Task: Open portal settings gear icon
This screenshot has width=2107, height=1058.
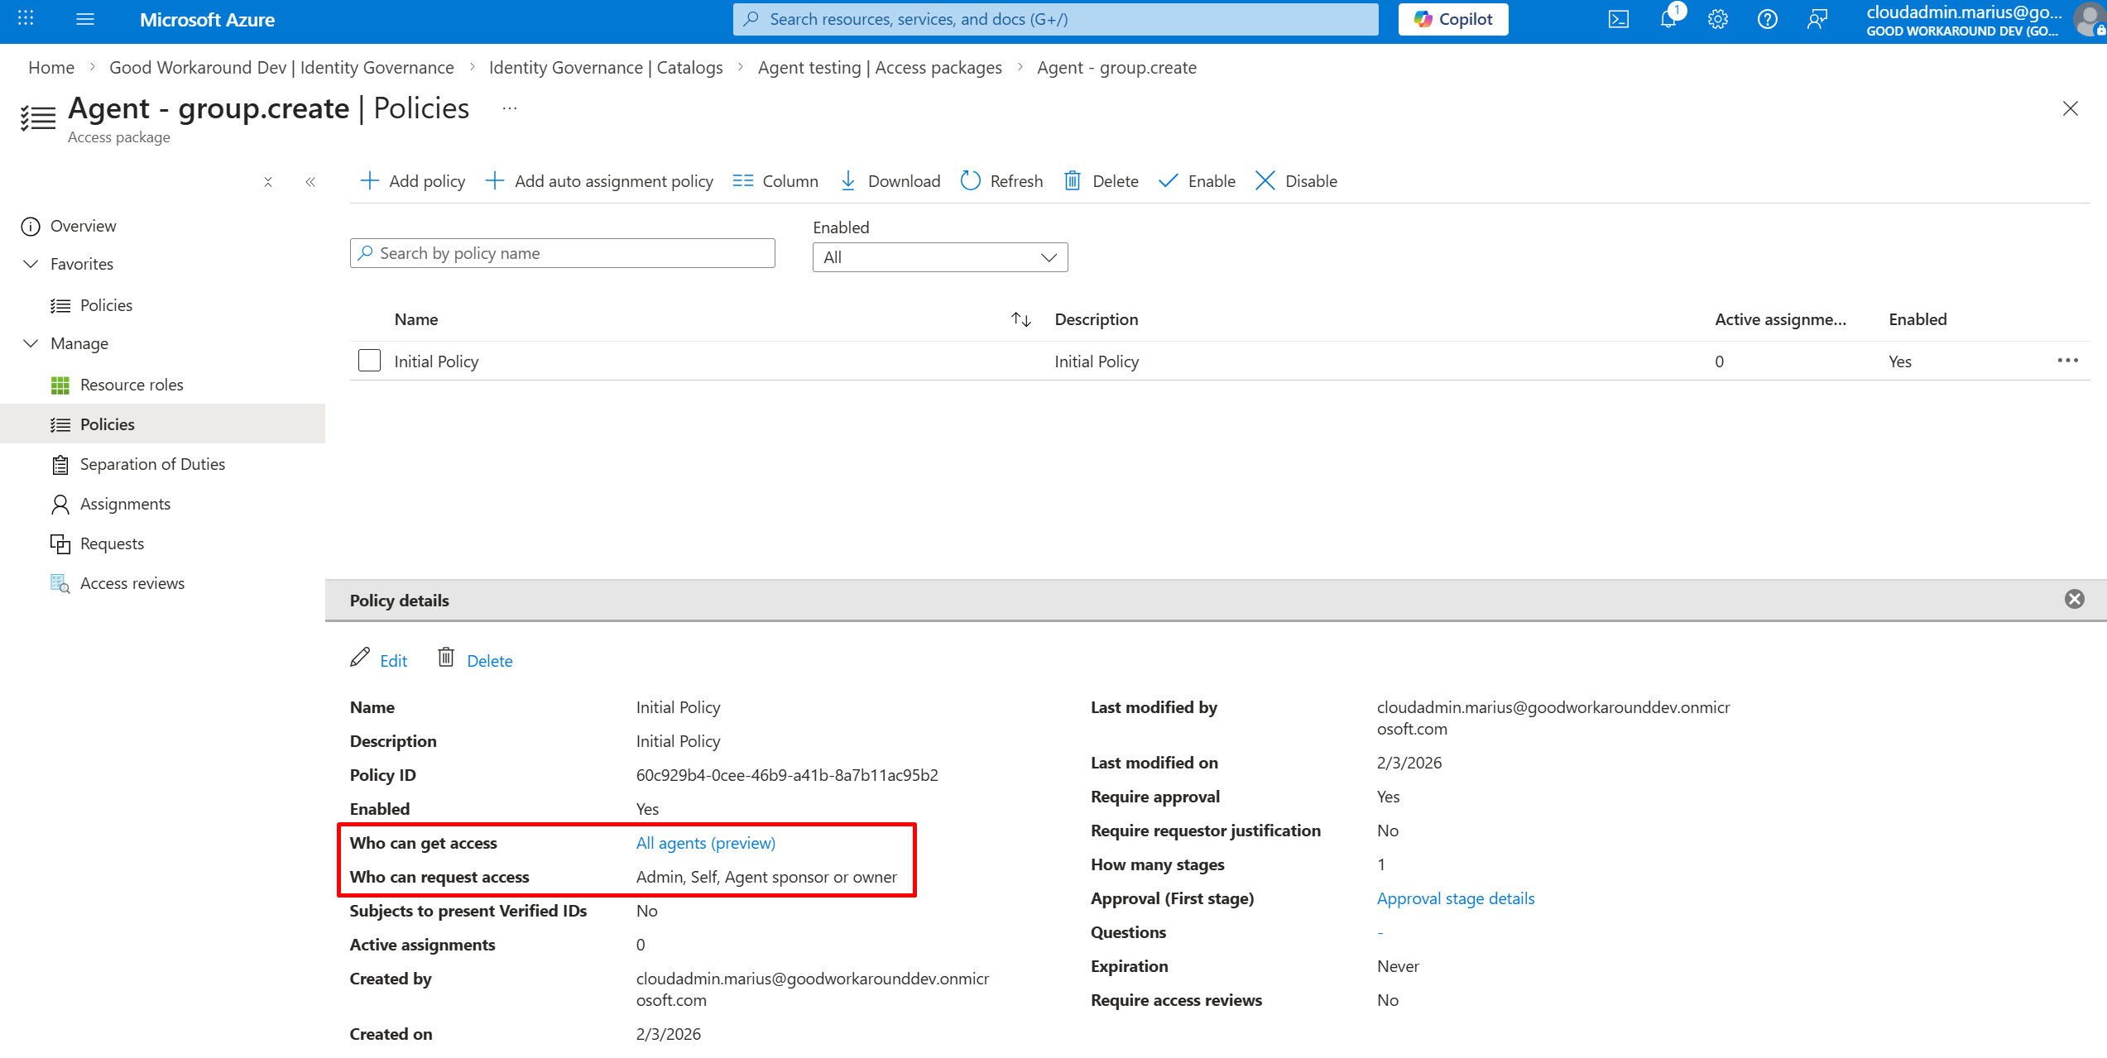Action: (x=1717, y=19)
